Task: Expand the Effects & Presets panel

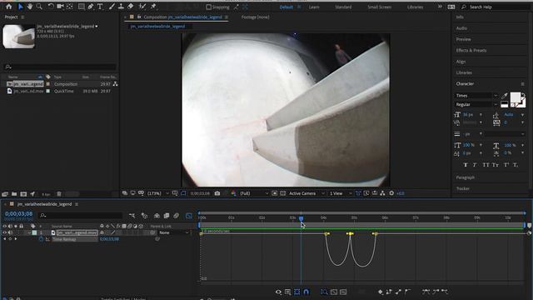Action: click(471, 50)
